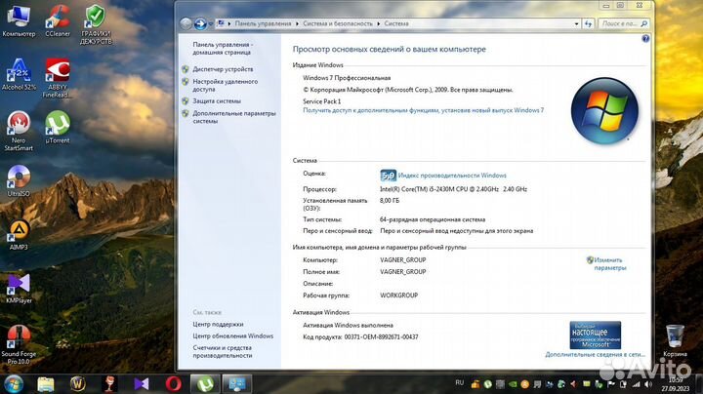Switch to µTorrent taskbar window
The height and width of the screenshot is (394, 703).
(x=205, y=384)
